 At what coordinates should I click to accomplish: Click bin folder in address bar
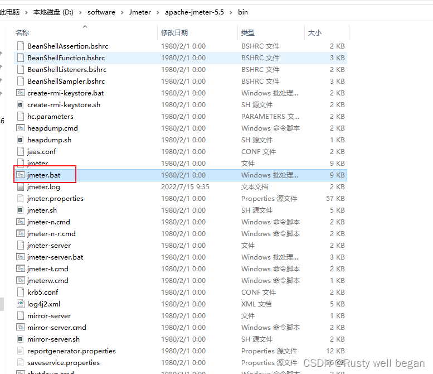click(243, 12)
